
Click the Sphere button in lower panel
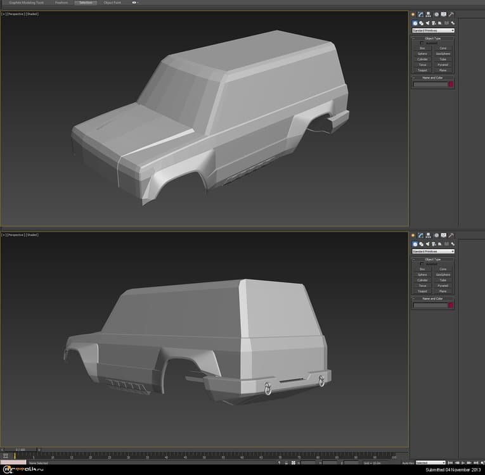(423, 274)
